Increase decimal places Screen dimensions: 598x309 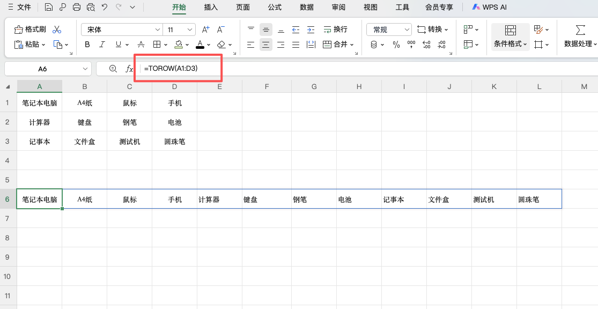point(426,45)
